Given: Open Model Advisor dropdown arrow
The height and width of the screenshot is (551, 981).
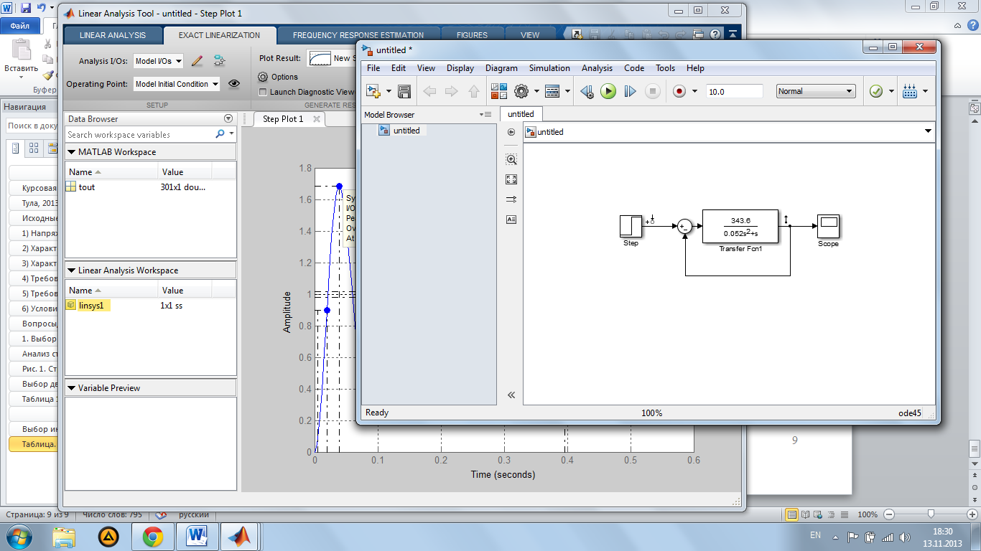Looking at the screenshot, I should pyautogui.click(x=891, y=91).
